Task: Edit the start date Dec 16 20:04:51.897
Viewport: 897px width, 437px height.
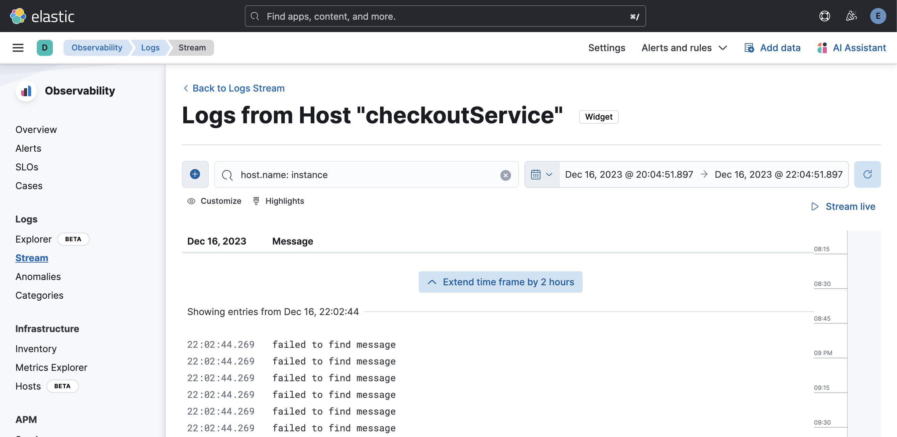Action: (x=628, y=174)
